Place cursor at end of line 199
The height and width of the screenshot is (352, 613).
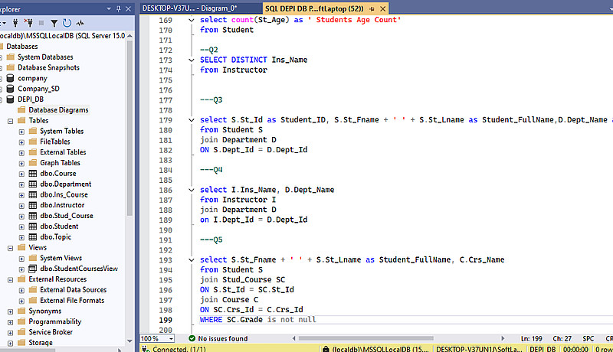coord(316,320)
